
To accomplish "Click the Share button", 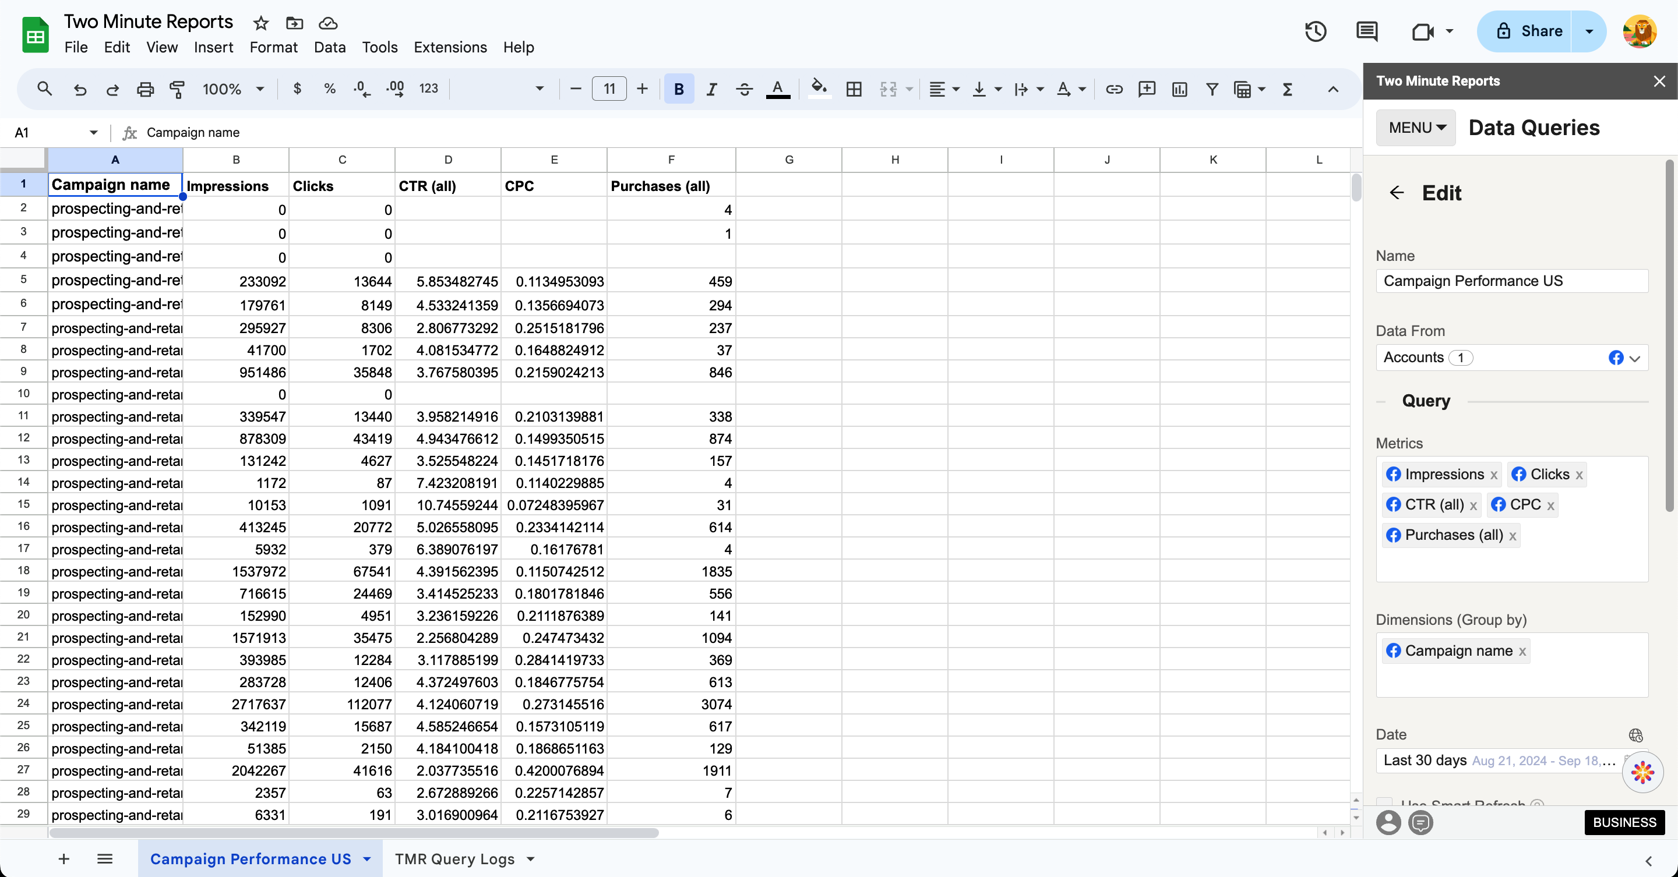I will [1529, 31].
